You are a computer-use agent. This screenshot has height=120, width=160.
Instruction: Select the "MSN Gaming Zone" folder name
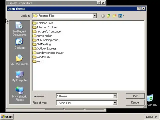[x=47, y=40]
